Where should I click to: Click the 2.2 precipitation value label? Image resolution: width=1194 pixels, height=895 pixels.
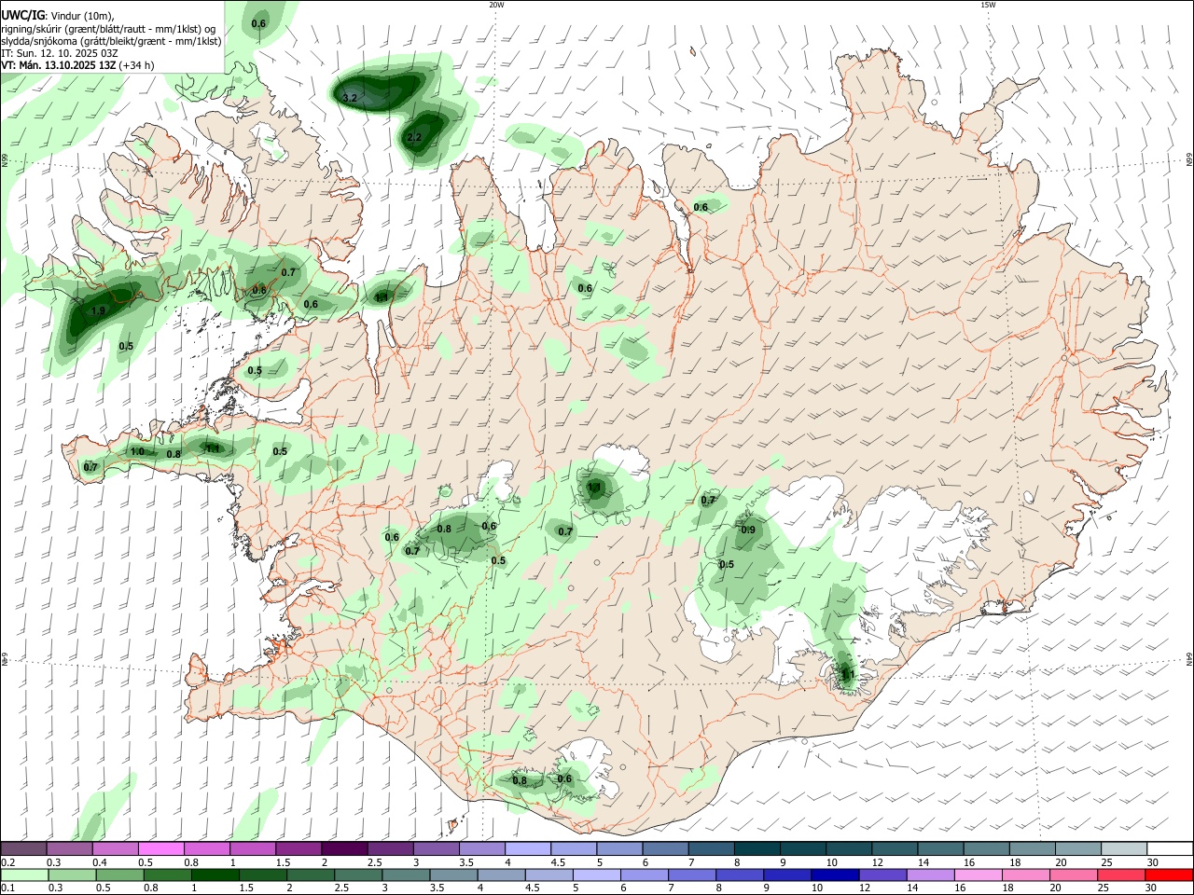coord(415,137)
